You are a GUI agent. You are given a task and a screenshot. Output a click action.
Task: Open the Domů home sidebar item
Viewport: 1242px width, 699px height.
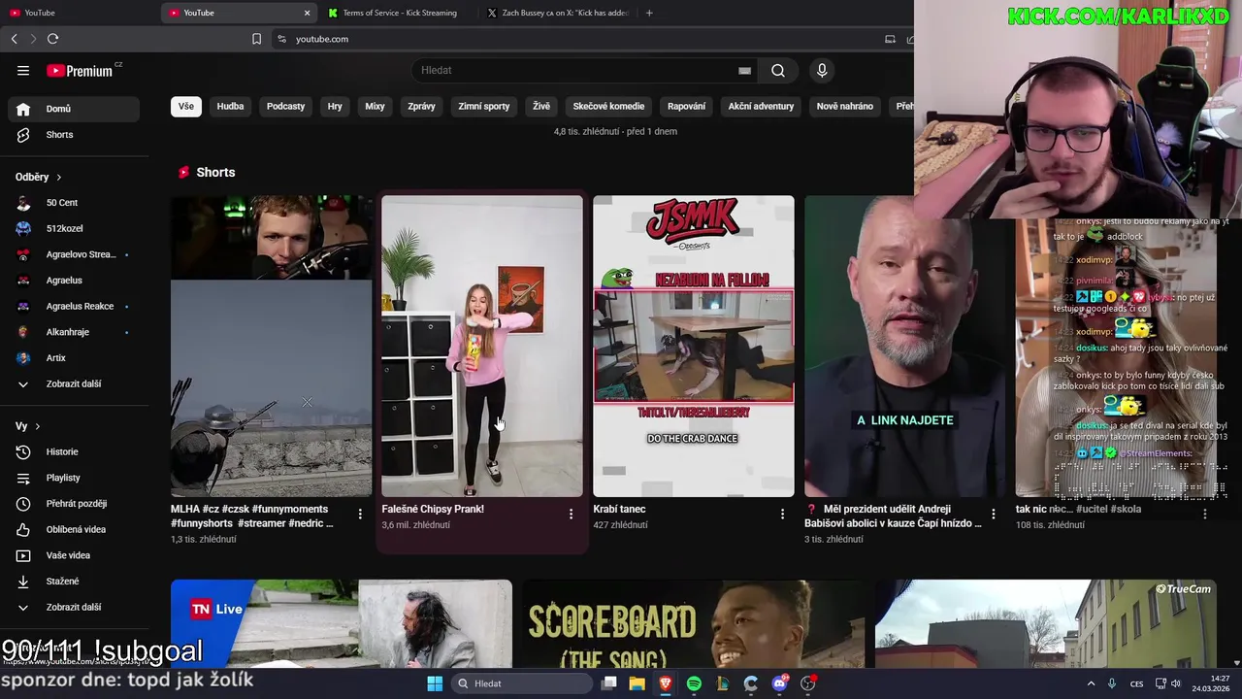[x=74, y=109]
